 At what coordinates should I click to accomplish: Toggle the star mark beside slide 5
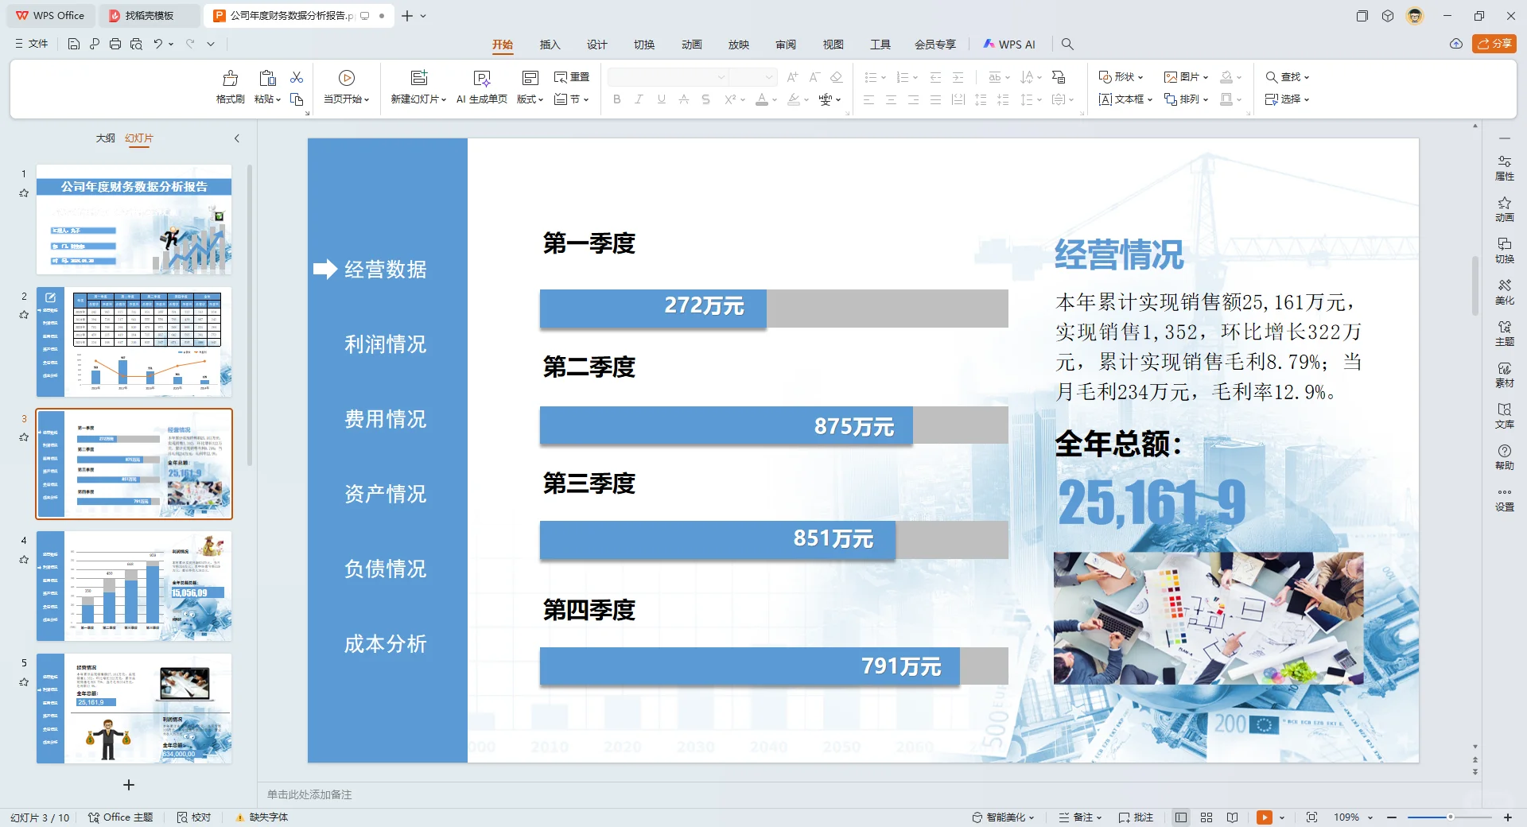coord(24,682)
